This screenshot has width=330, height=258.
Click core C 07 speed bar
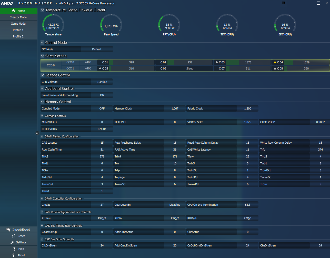coord(248,68)
